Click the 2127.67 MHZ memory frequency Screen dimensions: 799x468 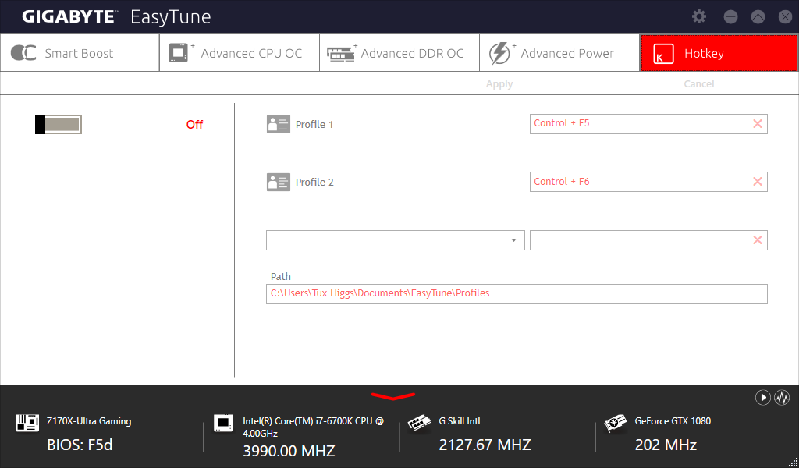click(485, 445)
